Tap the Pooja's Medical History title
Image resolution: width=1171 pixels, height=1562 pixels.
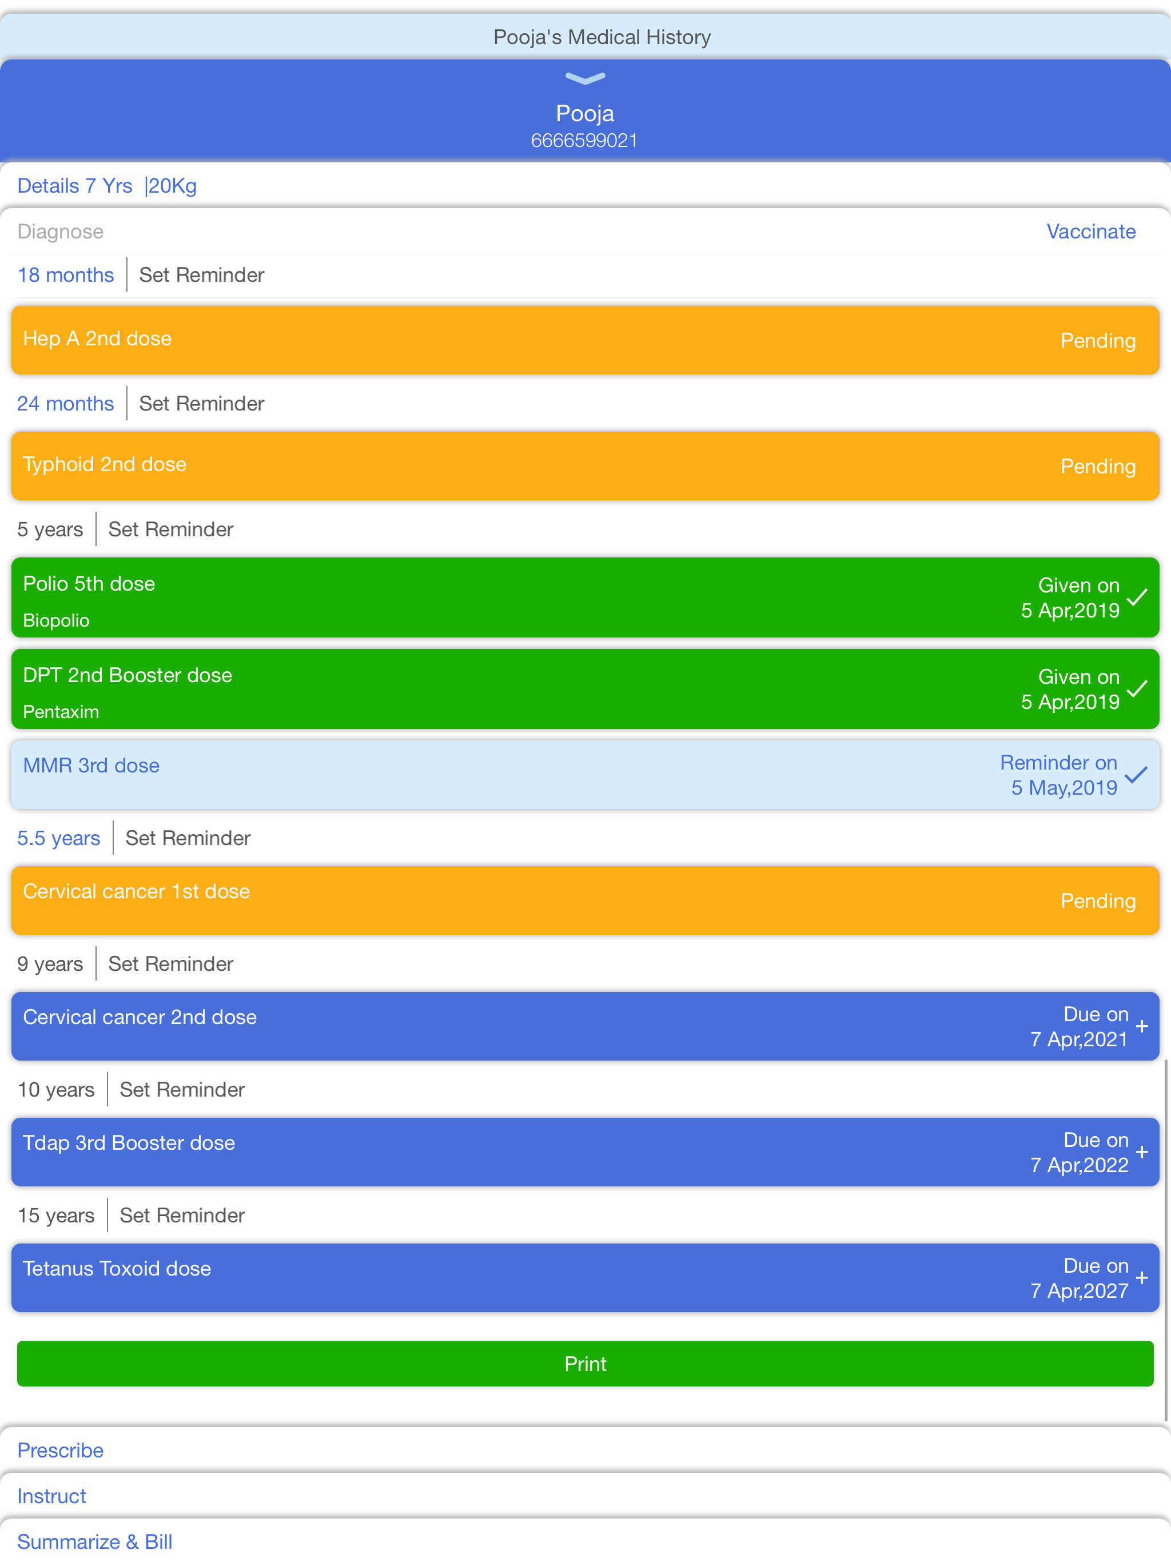pos(602,37)
